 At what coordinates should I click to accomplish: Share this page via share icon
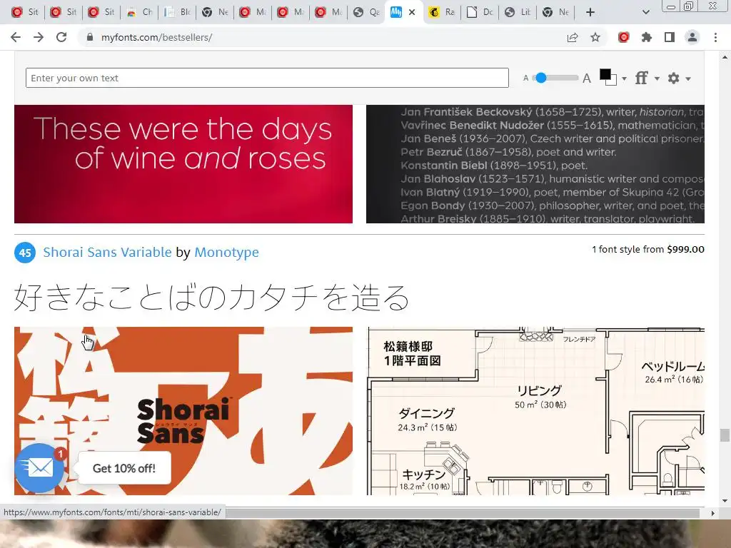point(573,37)
